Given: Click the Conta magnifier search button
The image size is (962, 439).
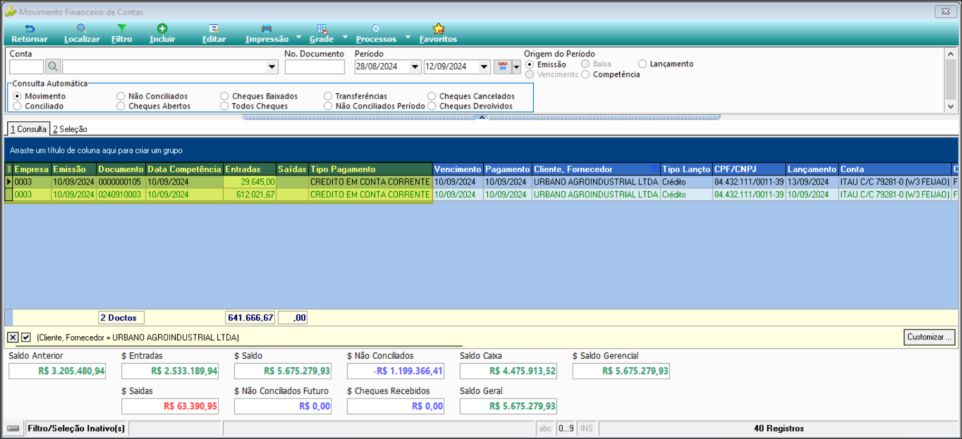Looking at the screenshot, I should (x=53, y=66).
